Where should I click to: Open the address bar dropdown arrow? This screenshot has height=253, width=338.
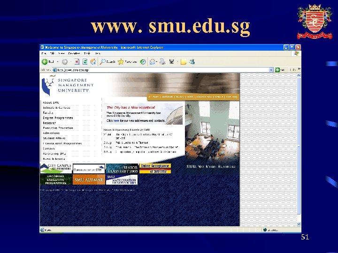[271, 70]
